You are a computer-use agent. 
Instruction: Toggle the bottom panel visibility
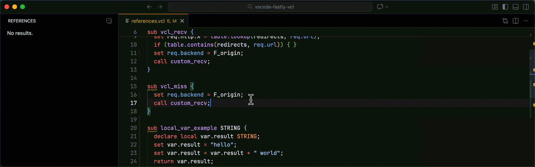tap(516, 7)
